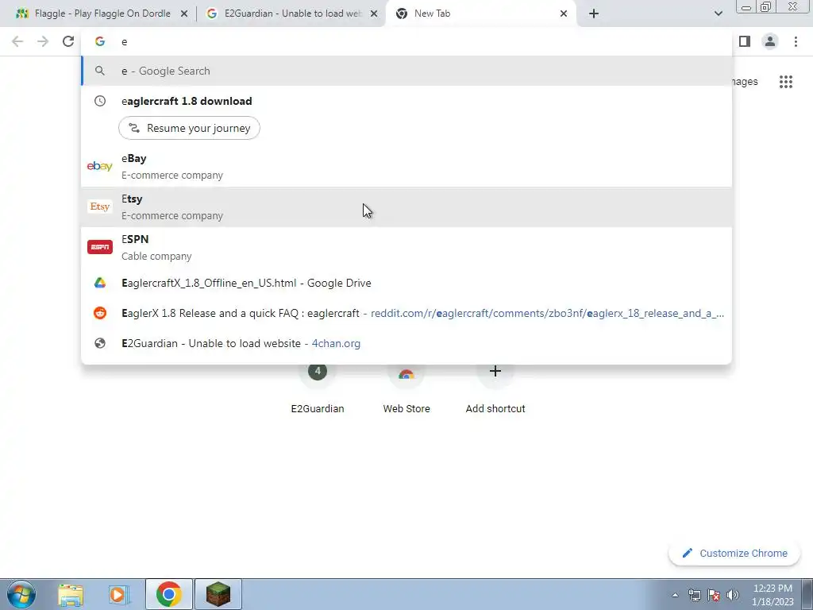The height and width of the screenshot is (610, 813).
Task: Open the Minecraft block taskbar icon
Action: [x=218, y=594]
